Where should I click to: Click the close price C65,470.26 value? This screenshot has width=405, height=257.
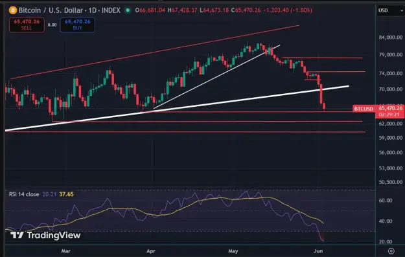tap(246, 10)
